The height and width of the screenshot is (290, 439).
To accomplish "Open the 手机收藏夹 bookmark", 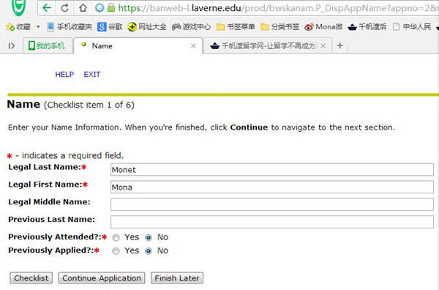I will [x=70, y=27].
